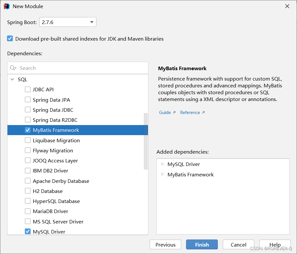Remove MySQL Driver using its X icon
This screenshot has height=254, width=297.
(162, 164)
